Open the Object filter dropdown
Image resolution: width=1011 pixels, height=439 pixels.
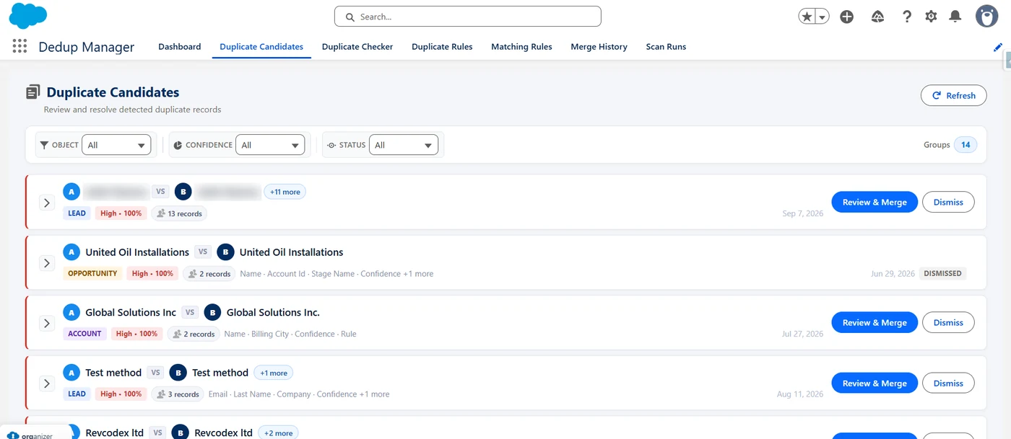click(116, 145)
